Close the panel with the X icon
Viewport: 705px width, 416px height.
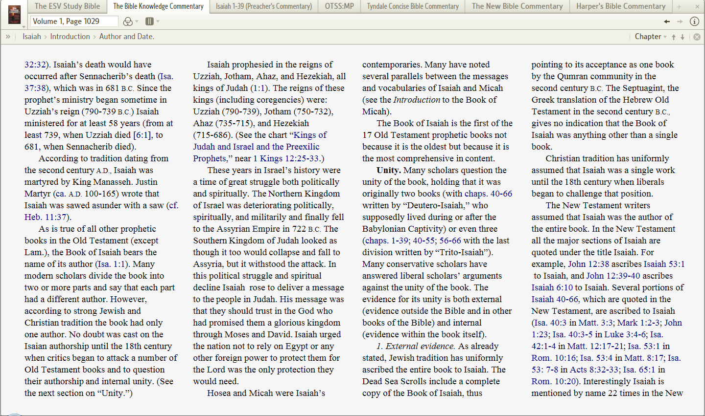point(697,7)
